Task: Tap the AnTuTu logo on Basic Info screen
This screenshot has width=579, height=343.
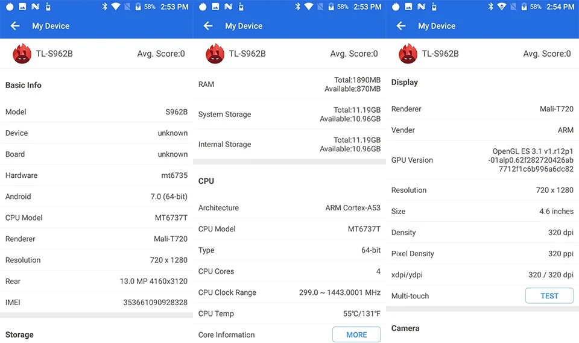Action: [x=22, y=54]
